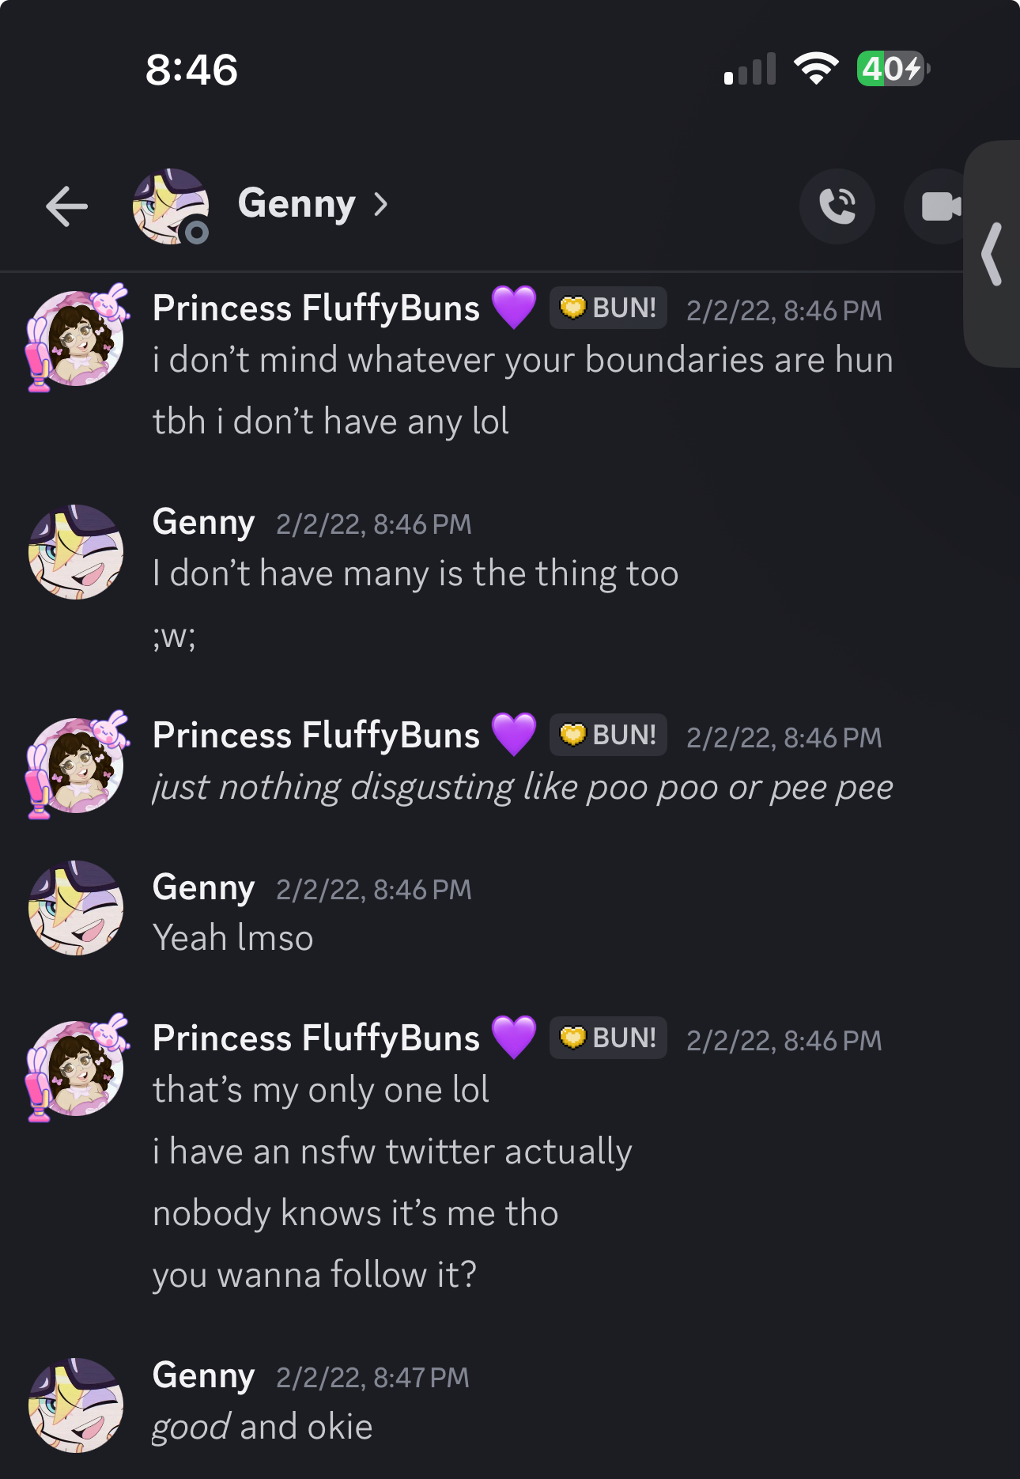Tap Princess FluffyBuns avatar beside 'just nothing disgusting'
Image resolution: width=1020 pixels, height=1479 pixels.
[76, 765]
